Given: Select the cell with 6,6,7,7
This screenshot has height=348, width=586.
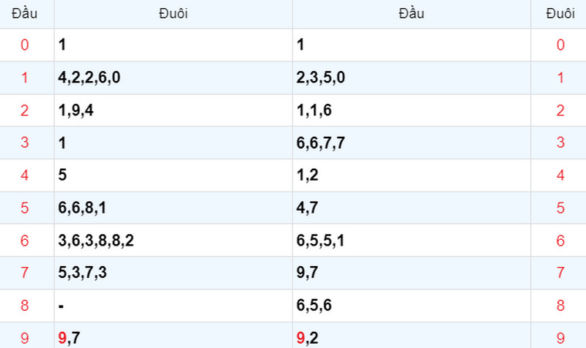Looking at the screenshot, I should [412, 143].
